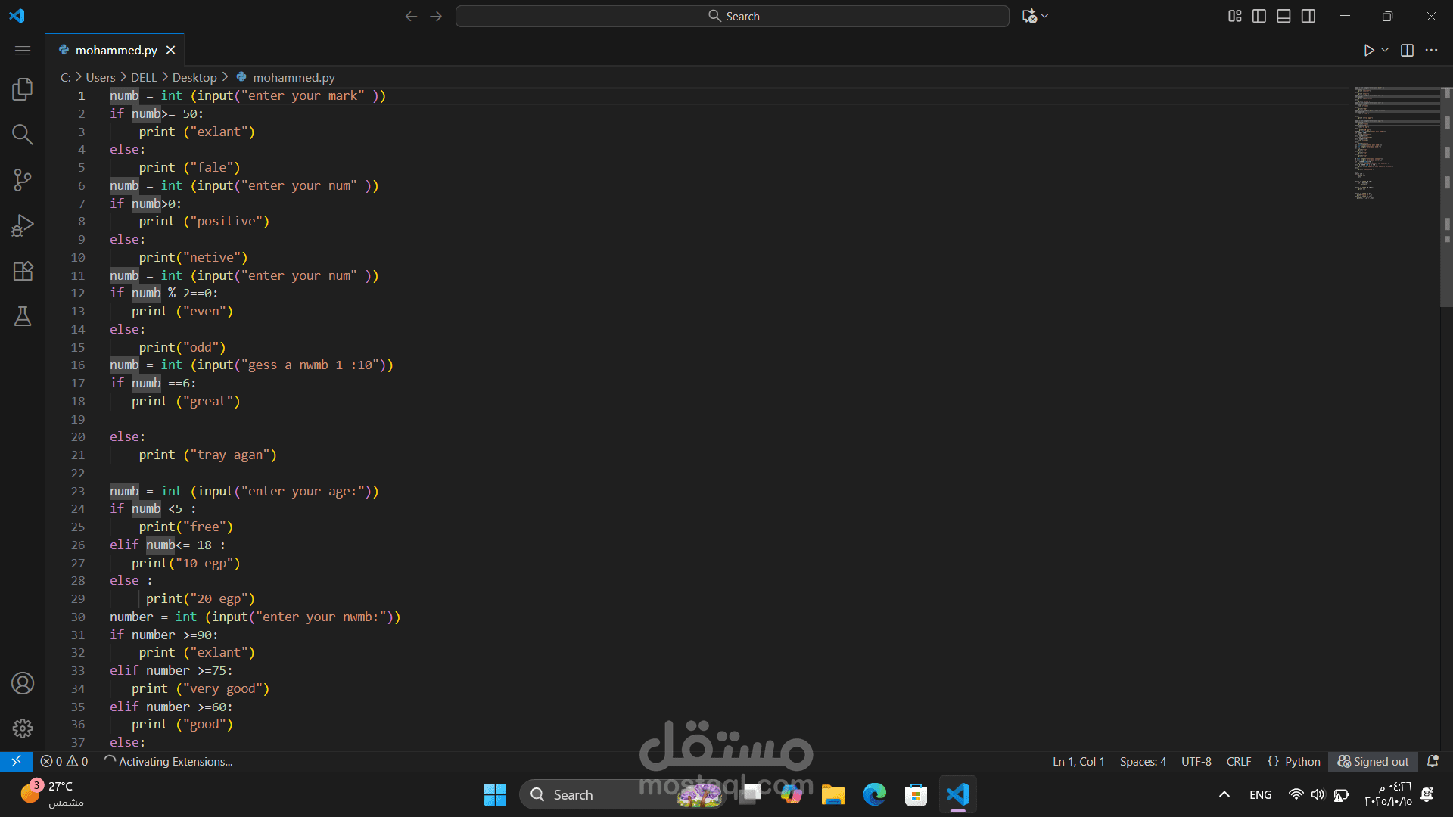This screenshot has height=817, width=1453.
Task: Change the CRLF line ending
Action: tap(1239, 761)
